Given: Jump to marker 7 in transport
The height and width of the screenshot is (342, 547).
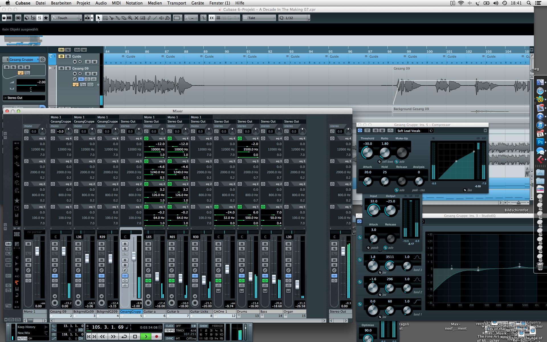Looking at the screenshot, I should pyautogui.click(x=206, y=335).
